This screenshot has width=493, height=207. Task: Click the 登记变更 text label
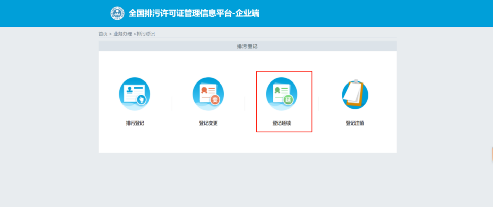[x=208, y=123]
